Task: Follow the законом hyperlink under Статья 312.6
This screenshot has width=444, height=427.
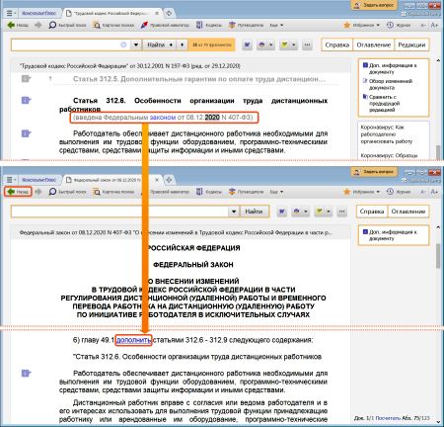Action: pos(163,118)
